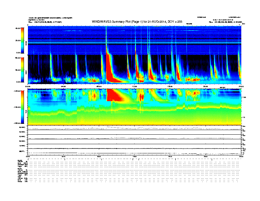Image resolution: width=260 pixels, height=201 pixels.
Task: Click the large red burst in RAD1 spectrogram
Action: [111, 71]
